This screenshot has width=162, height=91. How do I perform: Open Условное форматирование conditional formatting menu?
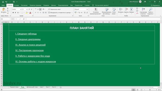(x=96, y=11)
